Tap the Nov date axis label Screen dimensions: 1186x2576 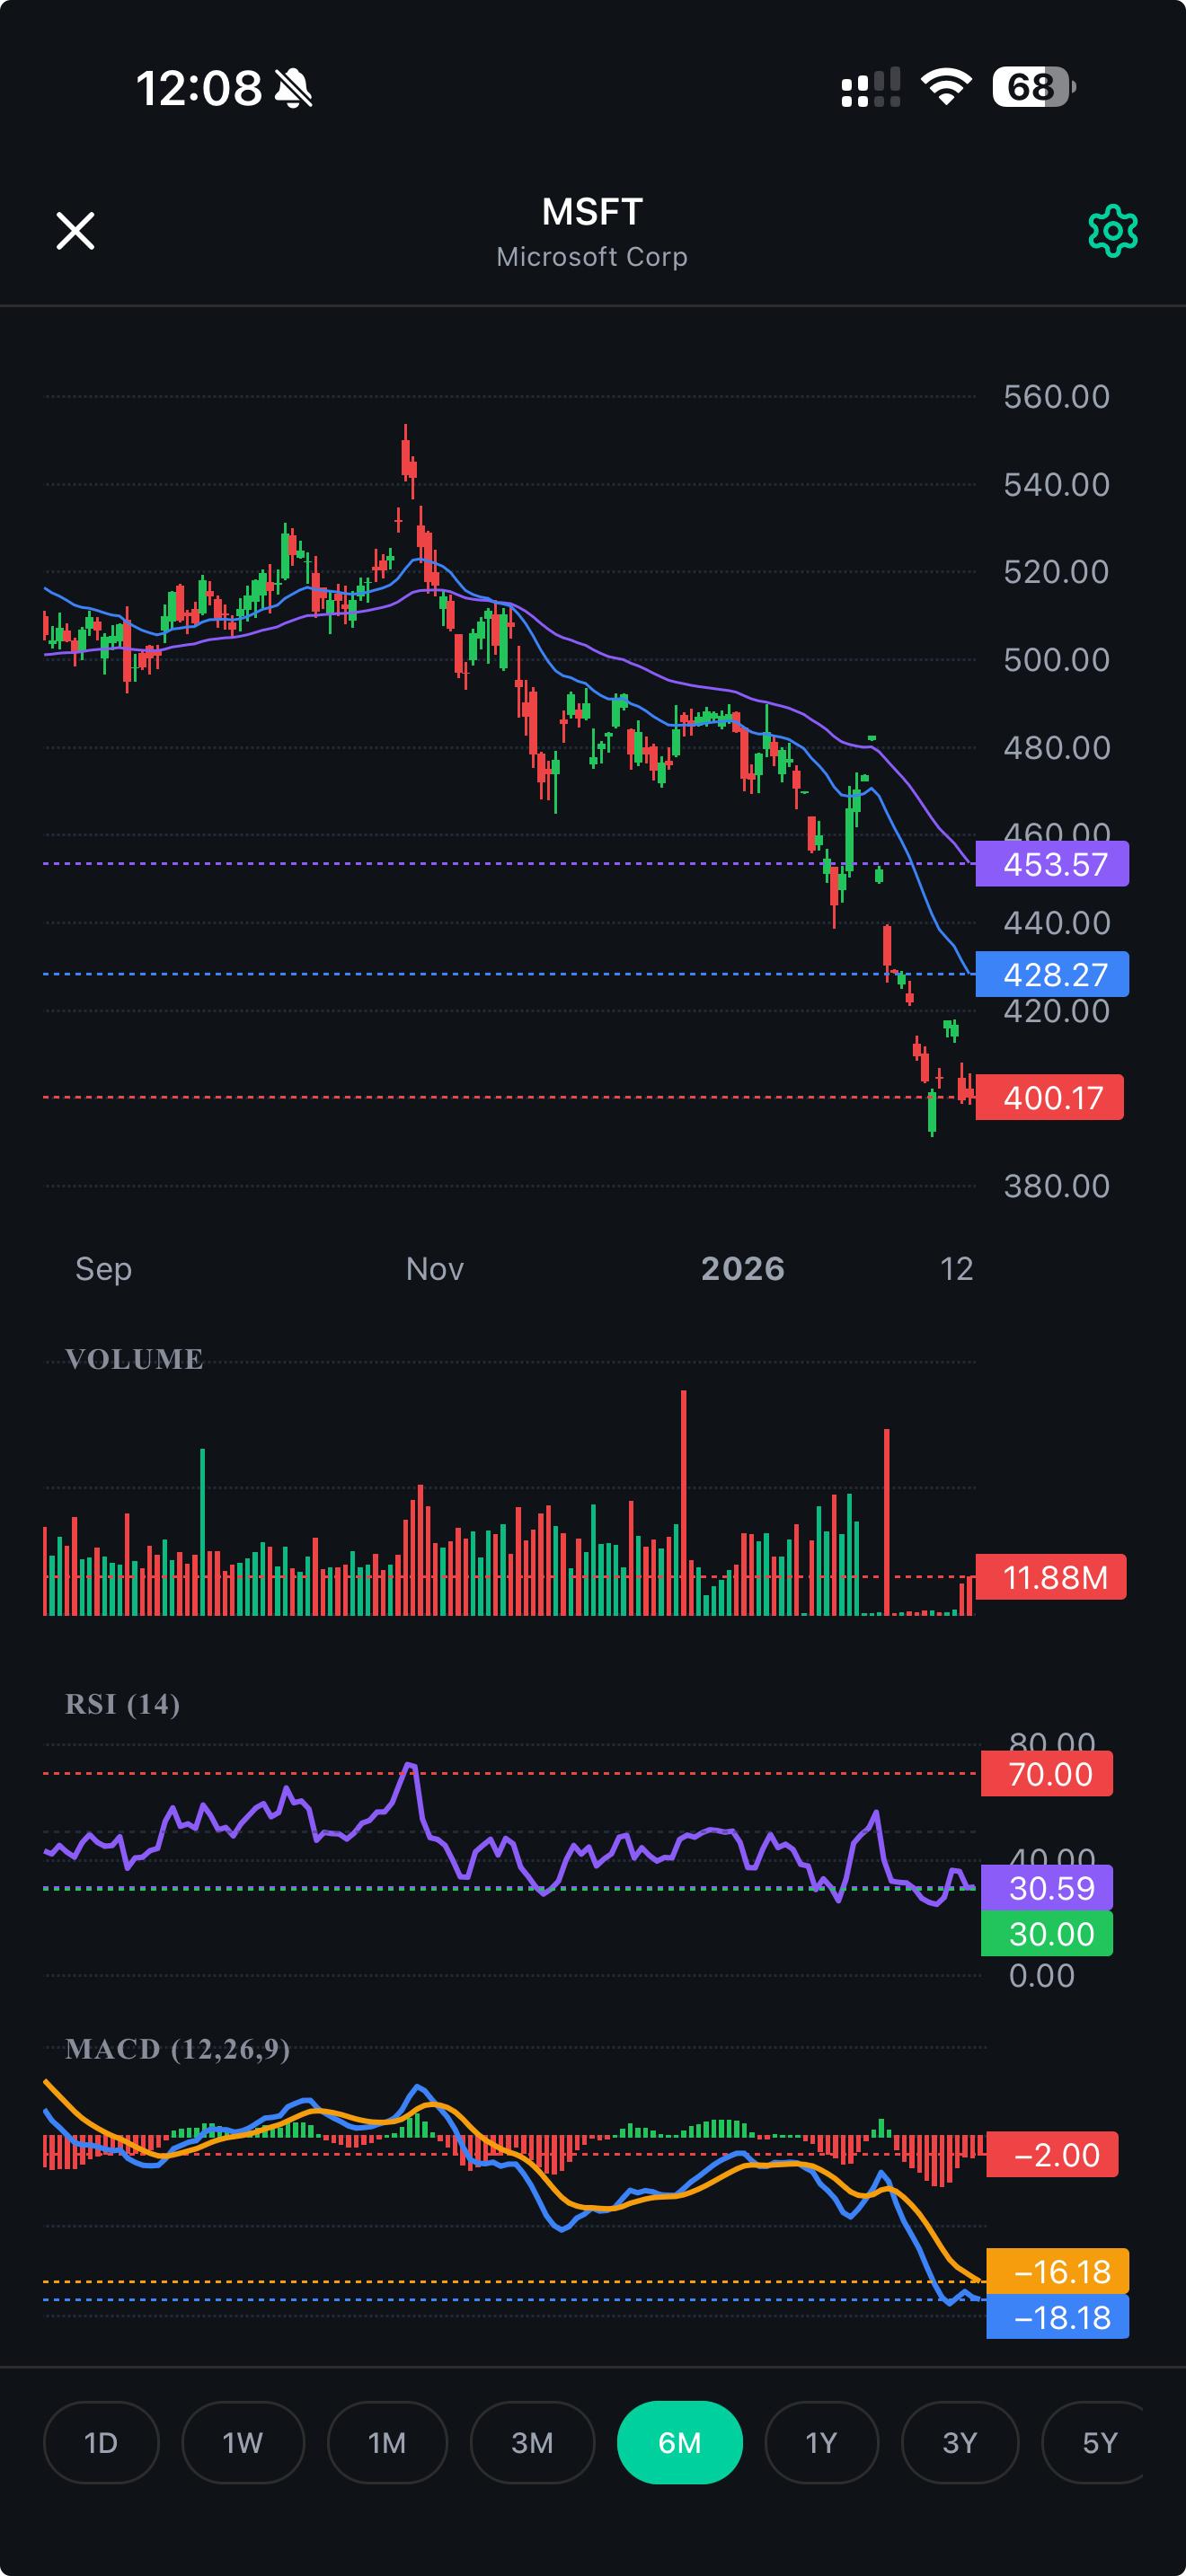435,1268
